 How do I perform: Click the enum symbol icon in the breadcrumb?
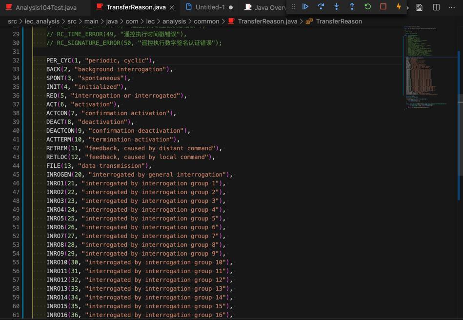pos(309,21)
